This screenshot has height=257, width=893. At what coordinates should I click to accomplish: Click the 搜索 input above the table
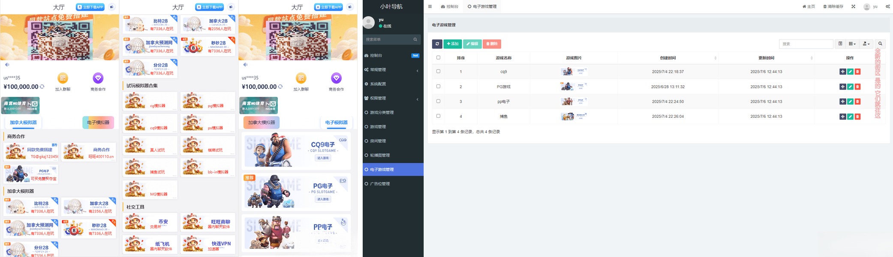pos(806,44)
